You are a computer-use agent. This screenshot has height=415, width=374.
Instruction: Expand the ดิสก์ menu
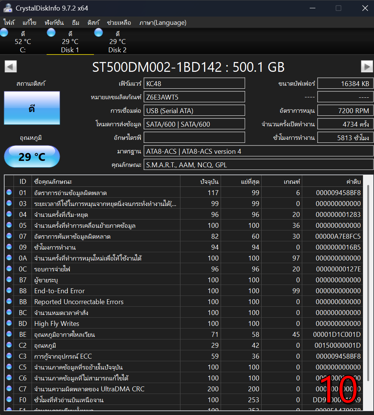point(93,23)
